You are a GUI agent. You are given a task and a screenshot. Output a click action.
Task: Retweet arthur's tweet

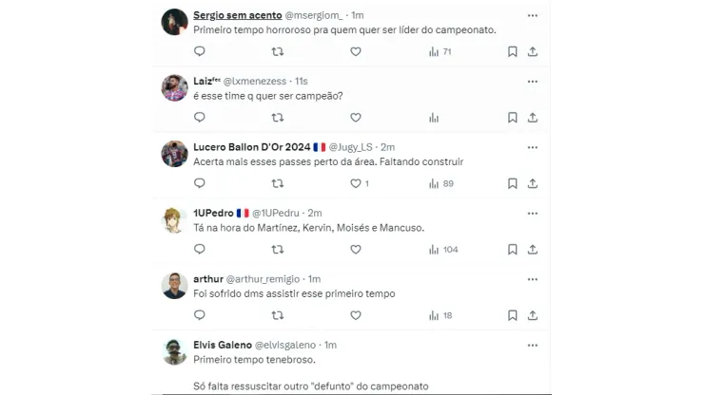click(x=278, y=315)
